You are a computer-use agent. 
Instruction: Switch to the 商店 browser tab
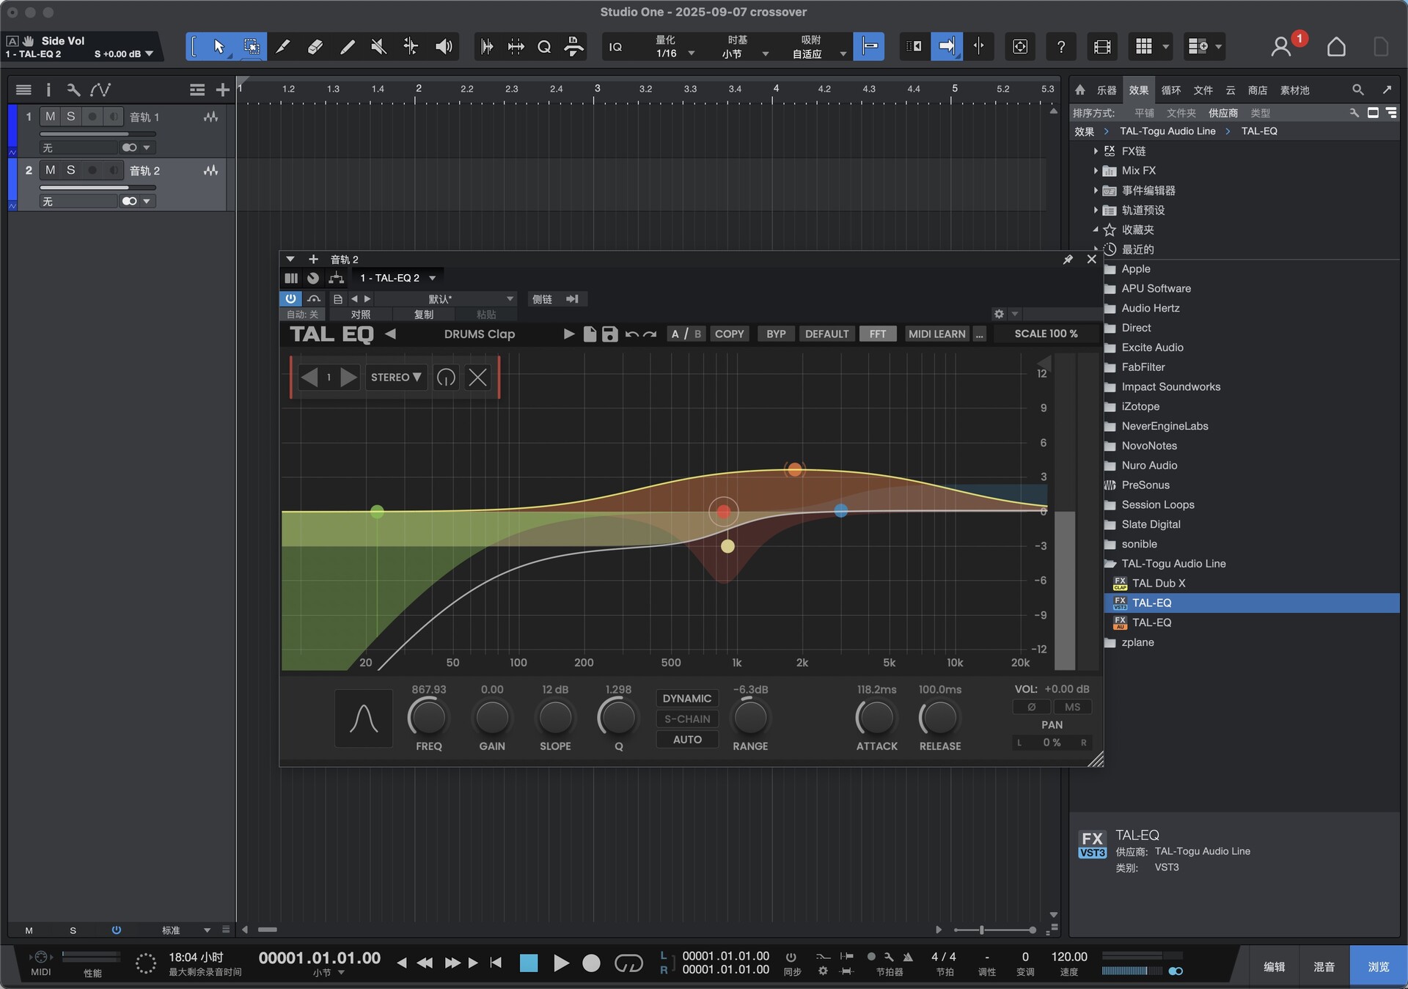(x=1258, y=90)
